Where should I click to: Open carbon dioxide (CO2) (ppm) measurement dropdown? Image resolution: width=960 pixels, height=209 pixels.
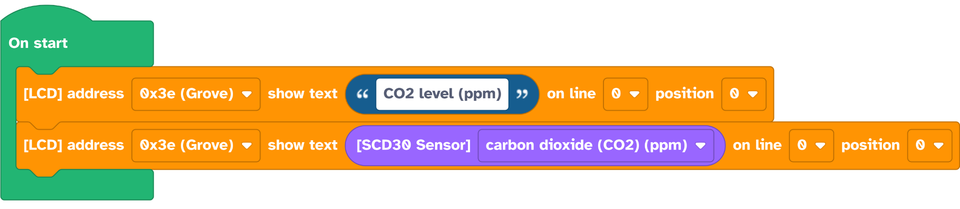(x=595, y=145)
